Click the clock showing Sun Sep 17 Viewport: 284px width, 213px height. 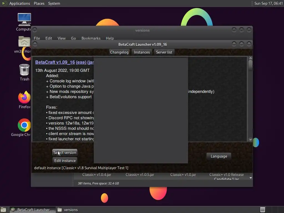[x=268, y=3]
